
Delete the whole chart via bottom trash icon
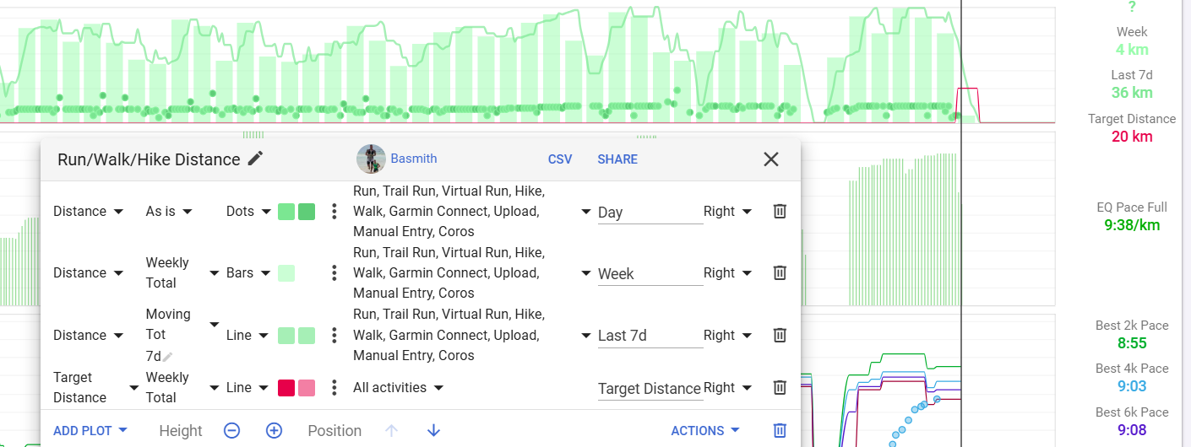(x=780, y=430)
